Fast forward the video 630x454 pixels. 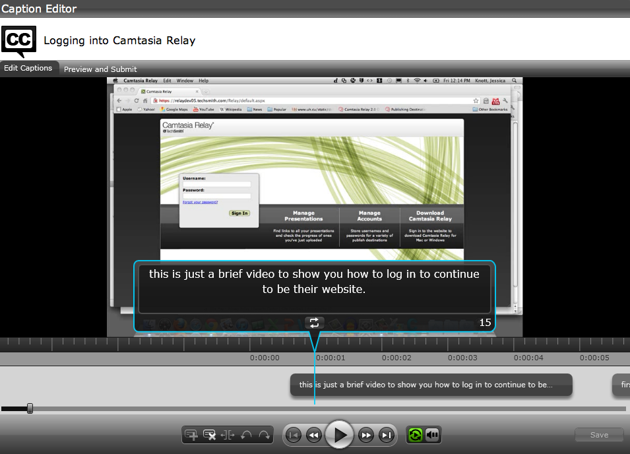365,435
